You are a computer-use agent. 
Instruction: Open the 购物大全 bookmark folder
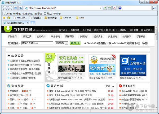point(51,18)
